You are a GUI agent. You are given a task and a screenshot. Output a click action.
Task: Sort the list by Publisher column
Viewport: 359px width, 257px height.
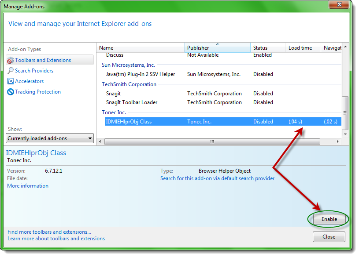[218, 48]
